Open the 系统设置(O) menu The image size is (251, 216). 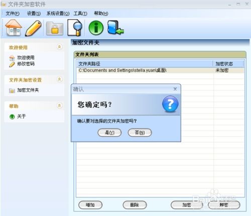pyautogui.click(x=58, y=14)
